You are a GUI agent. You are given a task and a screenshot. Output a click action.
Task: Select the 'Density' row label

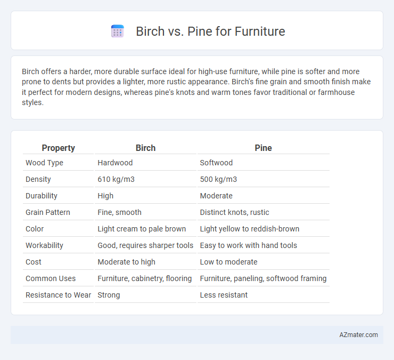tap(38, 179)
